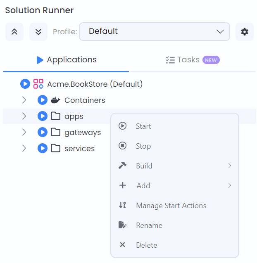Image resolution: width=257 pixels, height=263 pixels.
Task: Expand the apps folder chevron
Action: (x=24, y=116)
